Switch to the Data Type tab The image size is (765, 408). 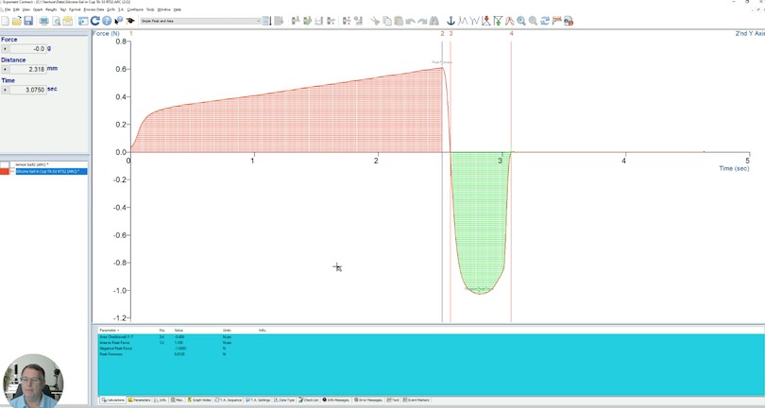tap(284, 399)
